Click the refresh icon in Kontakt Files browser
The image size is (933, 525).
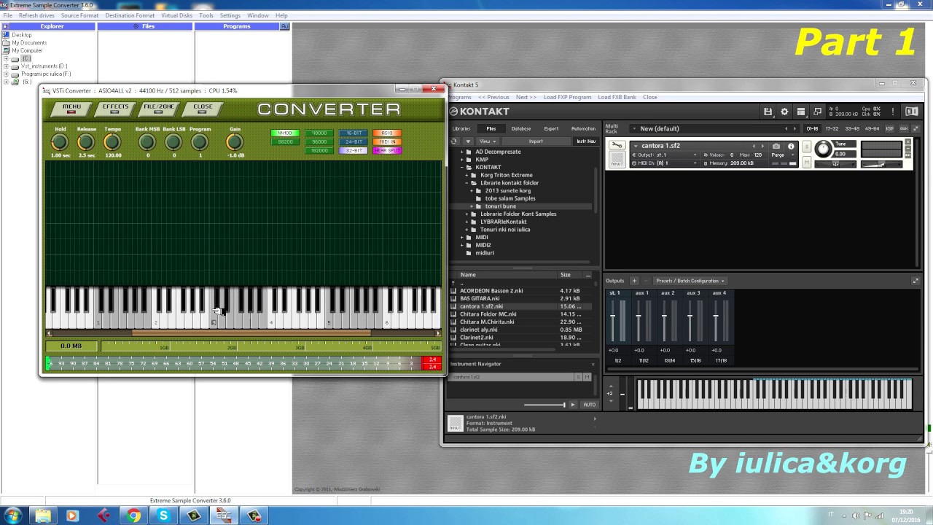click(454, 141)
